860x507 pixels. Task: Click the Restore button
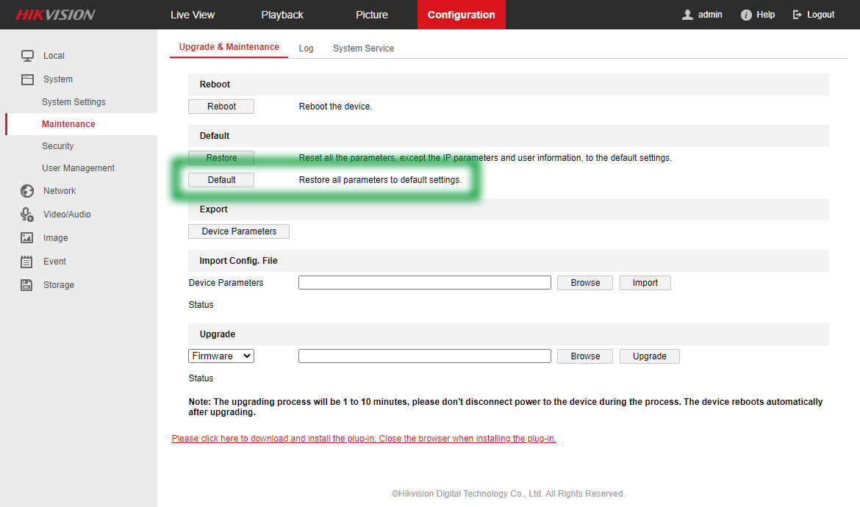(x=221, y=158)
